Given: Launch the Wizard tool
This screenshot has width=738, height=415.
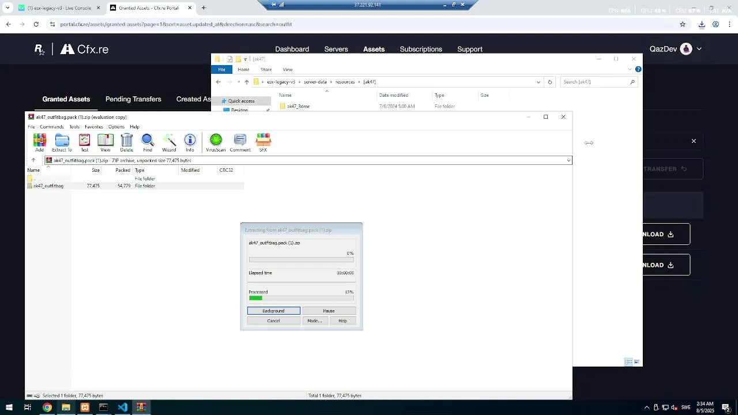Looking at the screenshot, I should pos(169,142).
